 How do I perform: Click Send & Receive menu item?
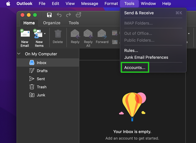(139, 13)
